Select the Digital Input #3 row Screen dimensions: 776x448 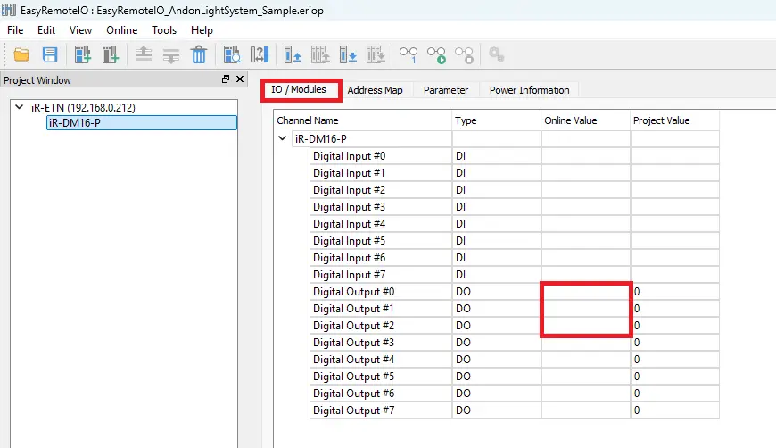point(515,207)
